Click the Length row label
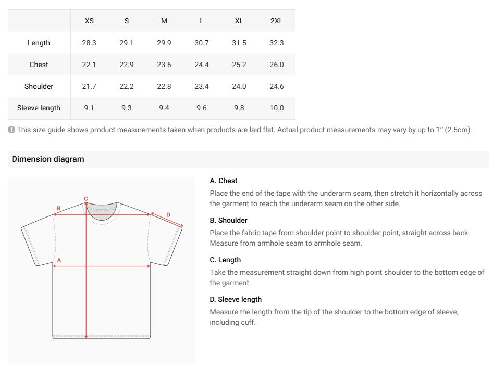Image resolution: width=493 pixels, height=370 pixels. coord(39,43)
